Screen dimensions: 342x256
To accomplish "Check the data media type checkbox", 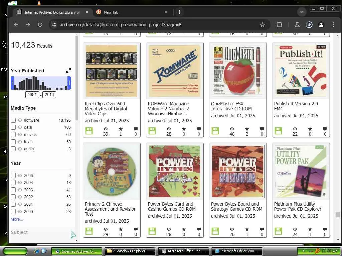I will pyautogui.click(x=13, y=127).
